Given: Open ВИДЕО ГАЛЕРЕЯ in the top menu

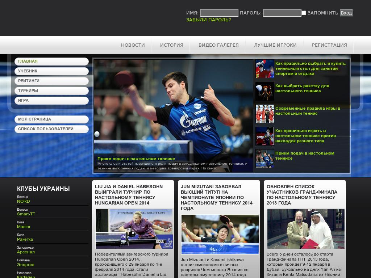Looking at the screenshot, I should [x=218, y=45].
